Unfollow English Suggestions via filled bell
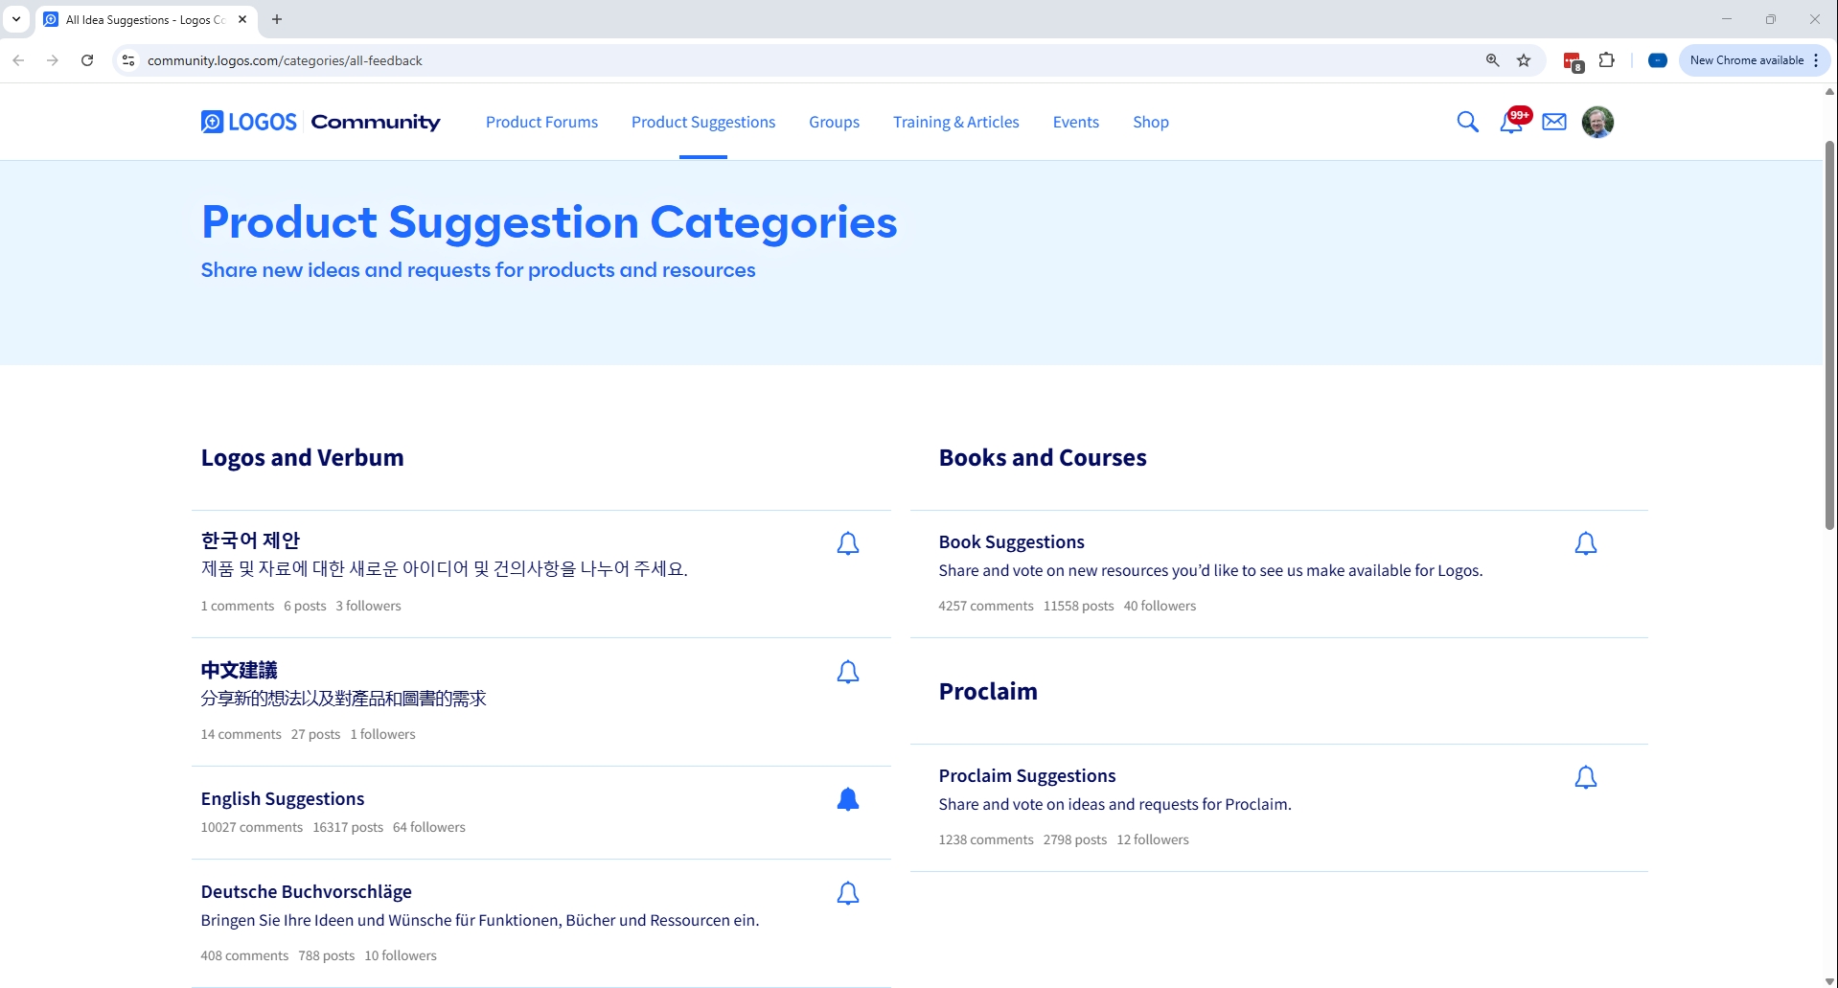 [848, 799]
